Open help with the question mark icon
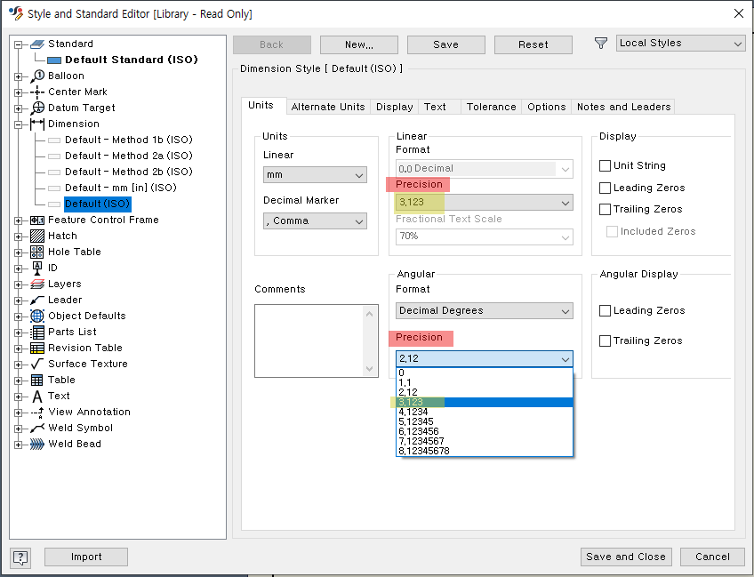The width and height of the screenshot is (754, 577). tap(20, 557)
